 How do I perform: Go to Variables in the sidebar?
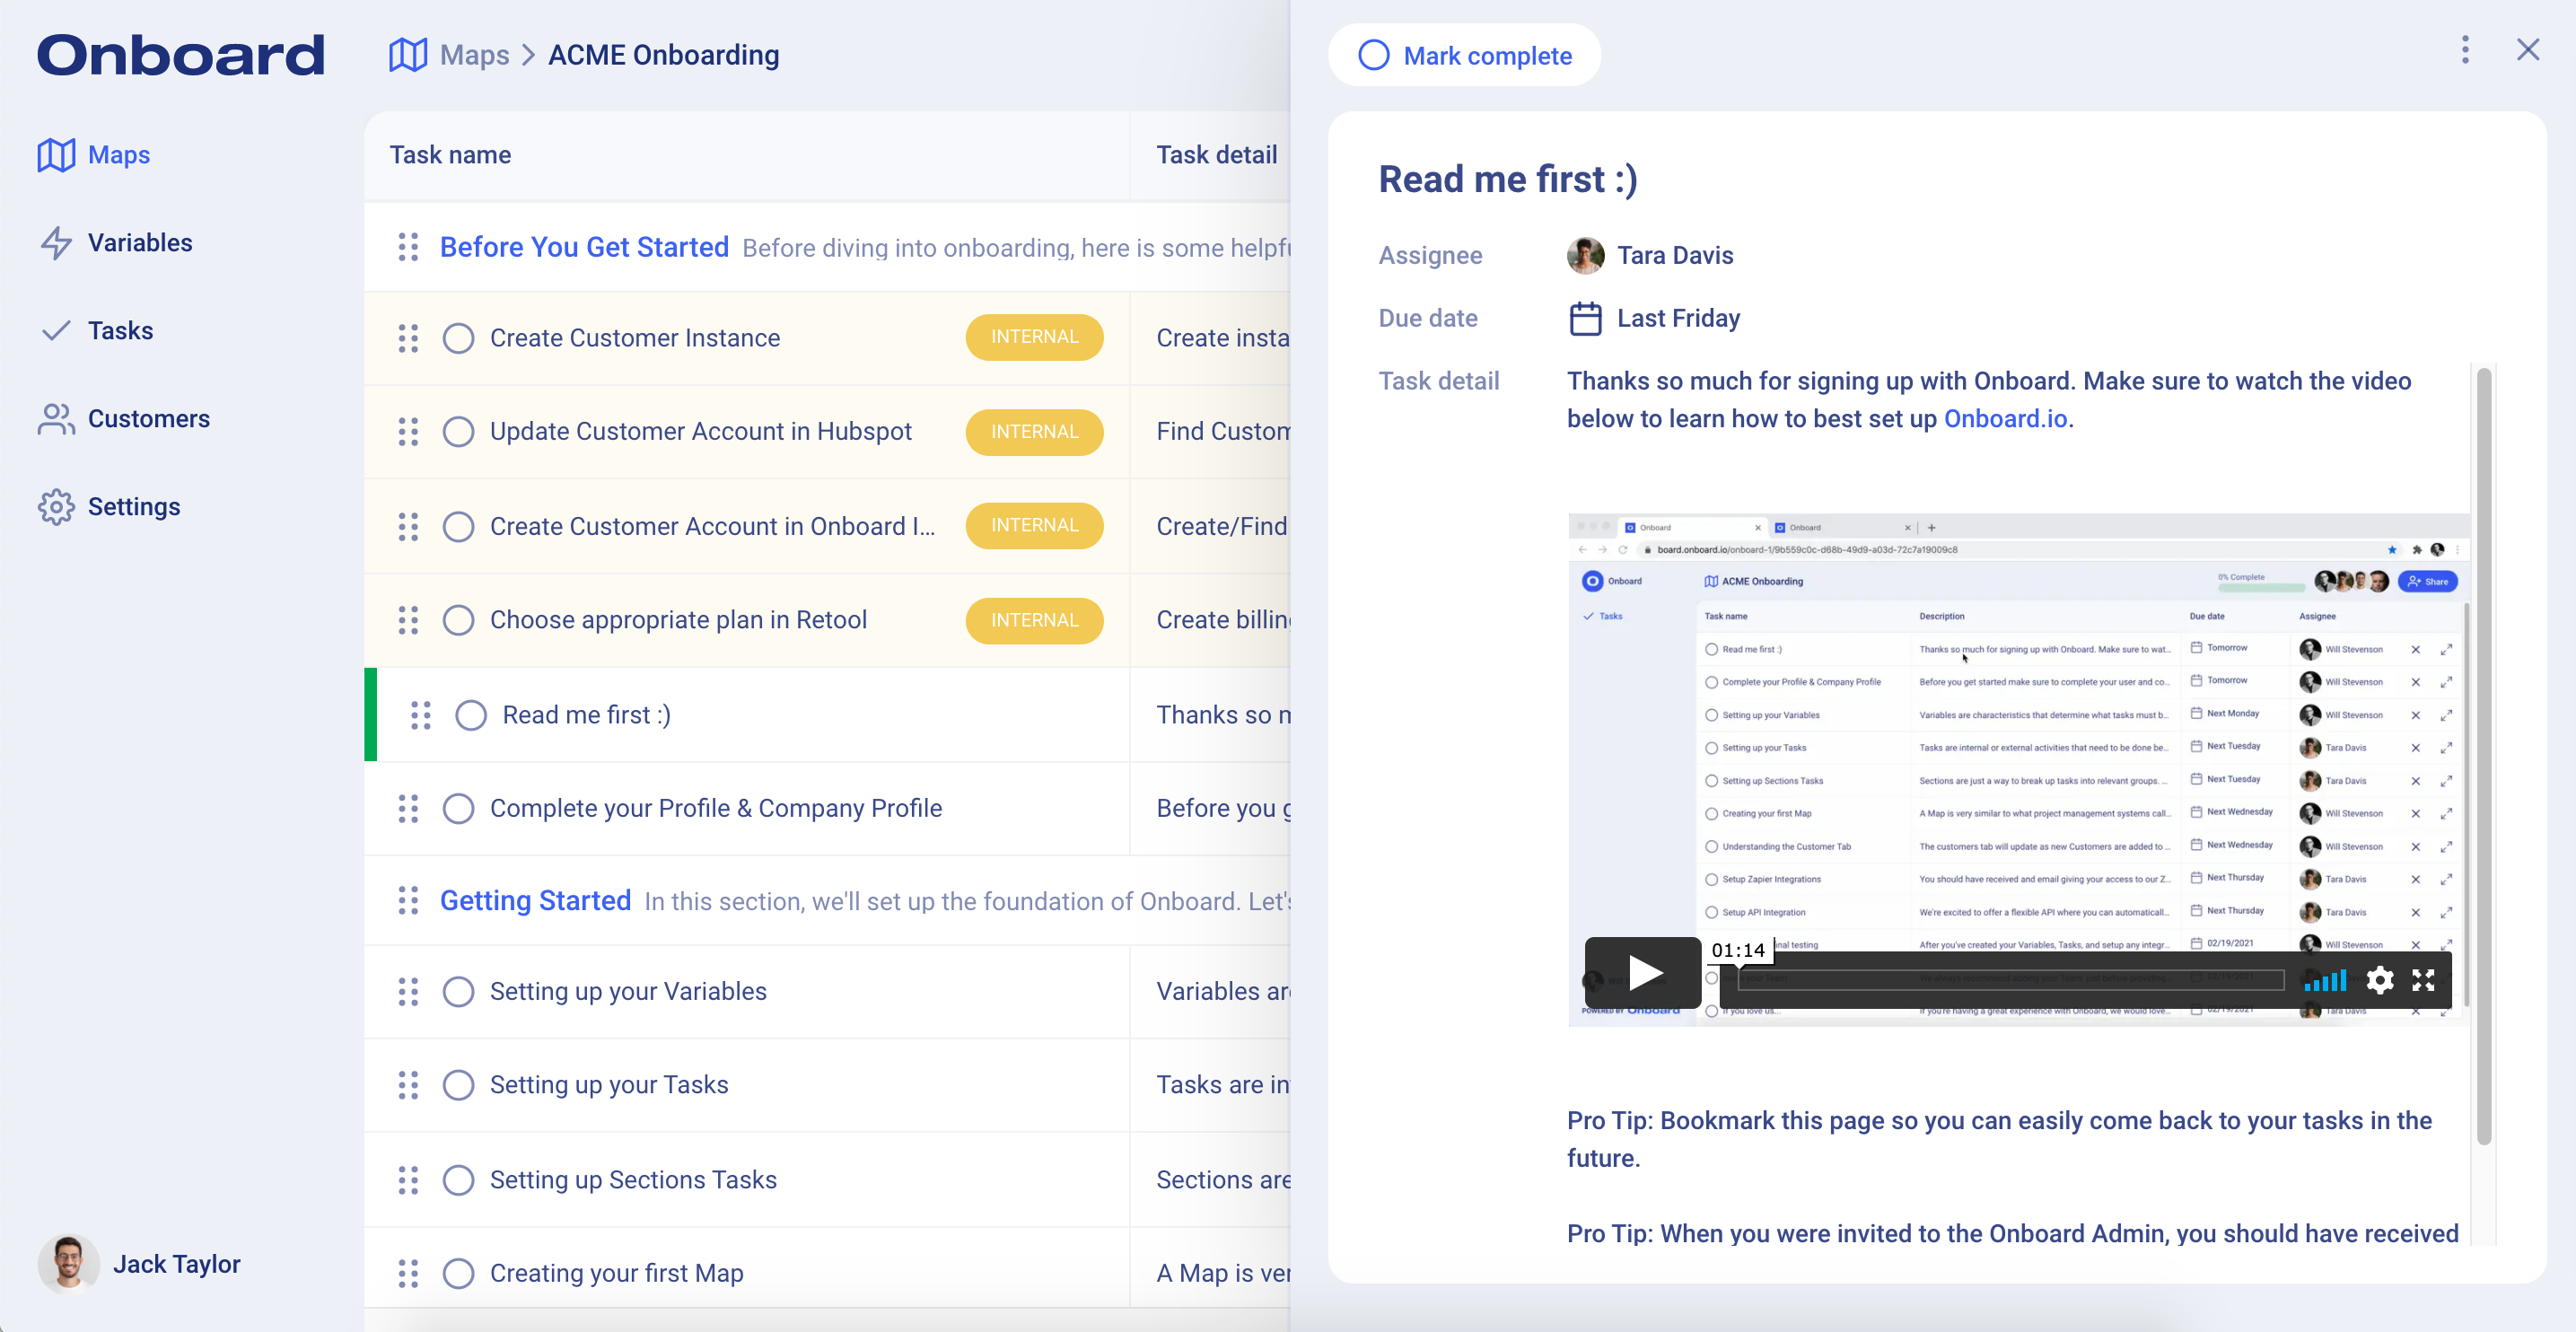(x=139, y=243)
